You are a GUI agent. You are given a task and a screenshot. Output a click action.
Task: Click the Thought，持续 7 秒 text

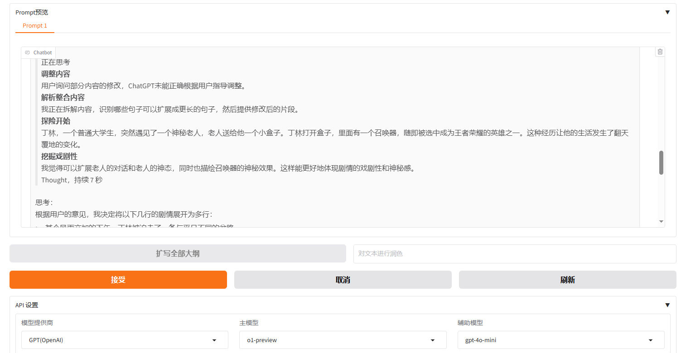[x=72, y=180]
